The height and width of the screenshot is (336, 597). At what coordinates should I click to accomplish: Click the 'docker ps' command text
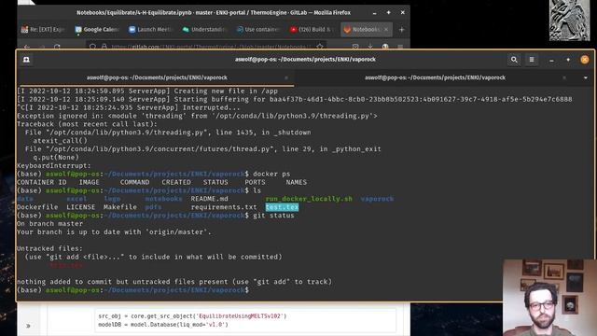pos(271,175)
